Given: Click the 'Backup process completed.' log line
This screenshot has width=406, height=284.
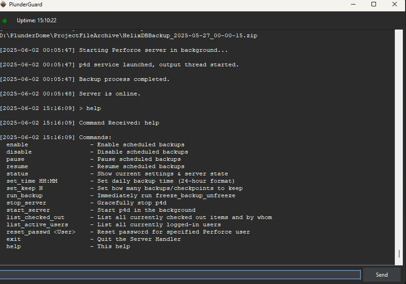Looking at the screenshot, I should (x=124, y=79).
